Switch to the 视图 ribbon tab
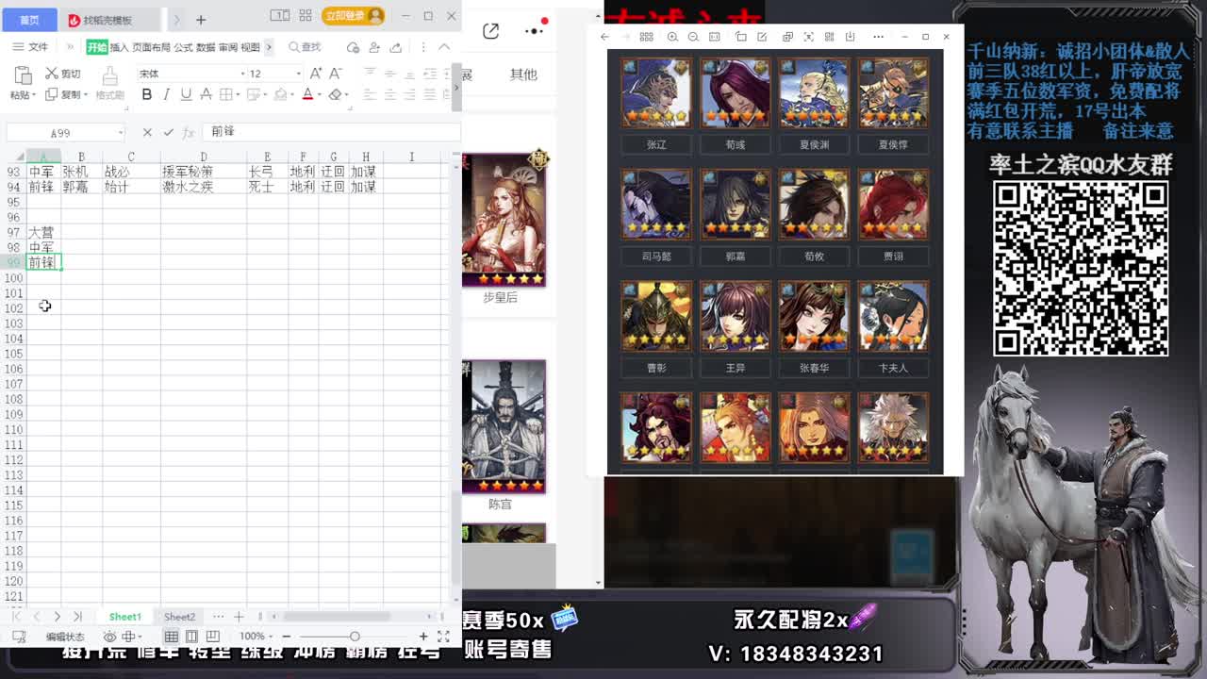The height and width of the screenshot is (679, 1207). pyautogui.click(x=250, y=47)
